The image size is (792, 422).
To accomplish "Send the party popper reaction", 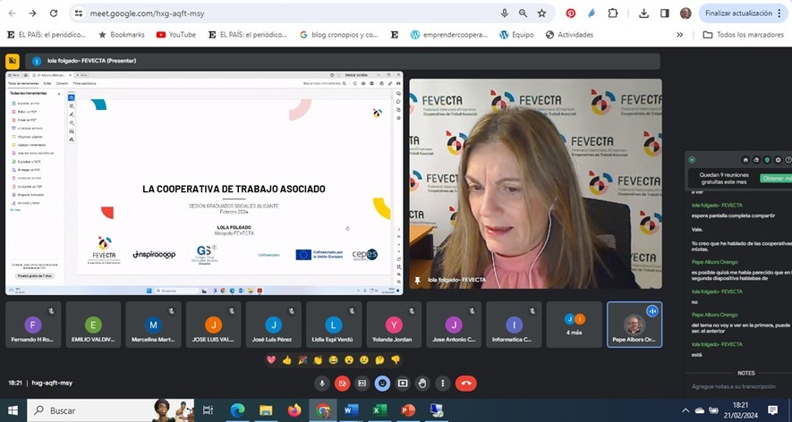I will point(302,360).
